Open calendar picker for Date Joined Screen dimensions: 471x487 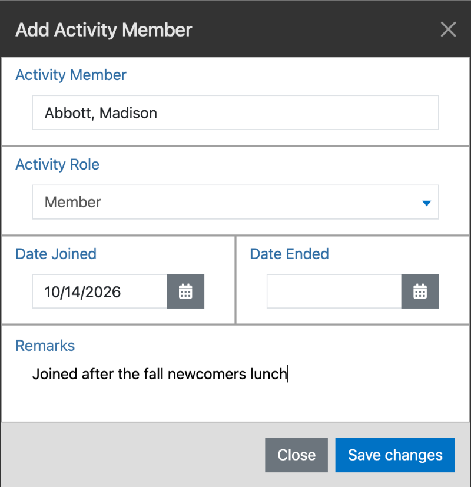[x=185, y=291]
